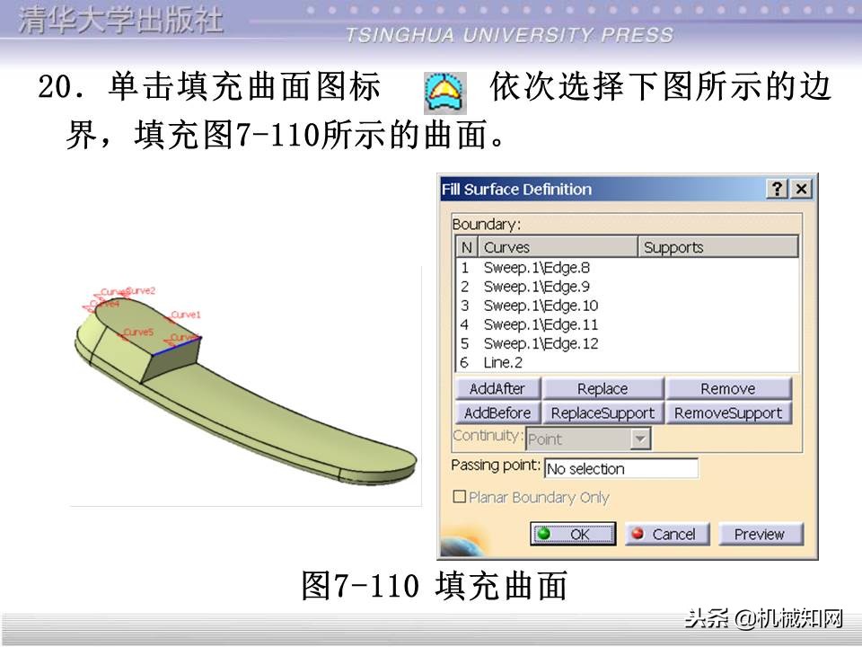Click the AddAfter button
Viewport: 862px width, 647px height.
497,388
